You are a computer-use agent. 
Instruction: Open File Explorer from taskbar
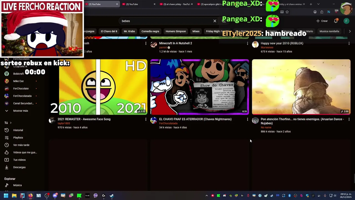pos(14,196)
